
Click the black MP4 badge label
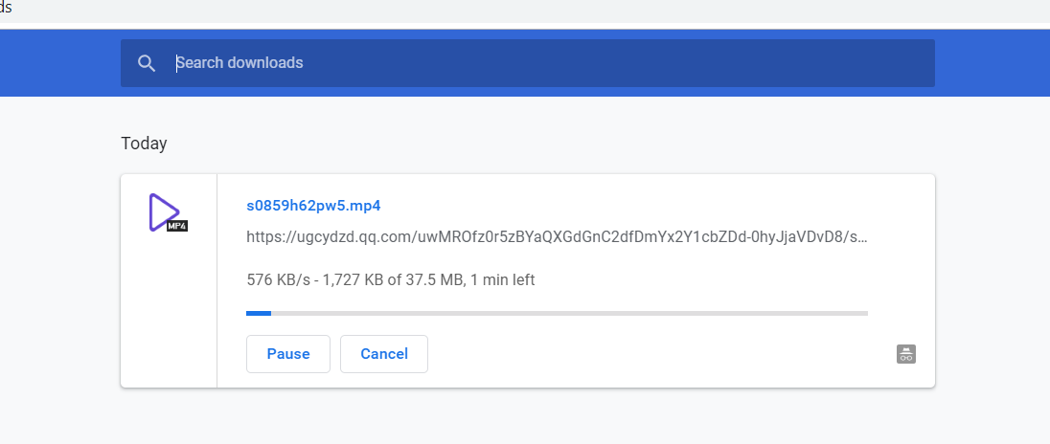177,227
